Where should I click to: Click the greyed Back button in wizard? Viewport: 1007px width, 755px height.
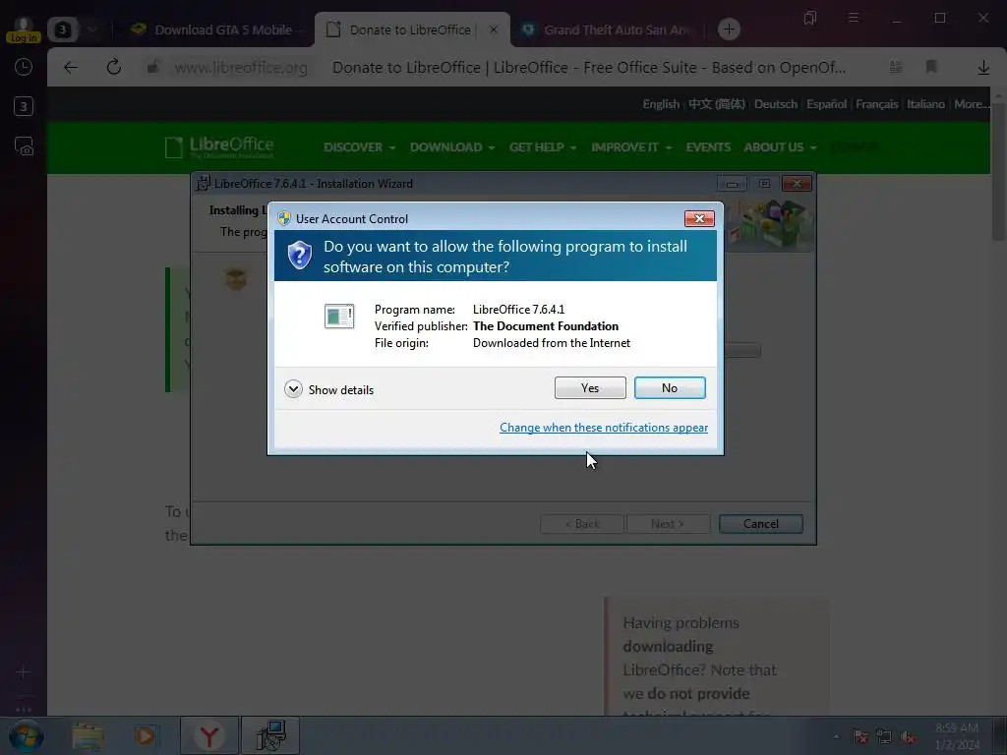pyautogui.click(x=582, y=524)
